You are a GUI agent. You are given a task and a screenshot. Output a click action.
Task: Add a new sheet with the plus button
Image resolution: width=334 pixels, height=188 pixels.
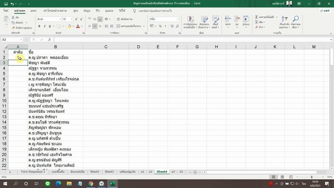195,172
